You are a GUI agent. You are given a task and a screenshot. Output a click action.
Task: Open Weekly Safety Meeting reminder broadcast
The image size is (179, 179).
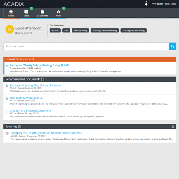point(39,65)
